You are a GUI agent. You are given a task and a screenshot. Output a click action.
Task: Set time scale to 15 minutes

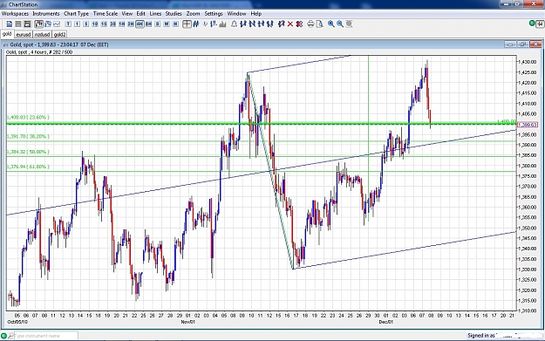click(x=104, y=24)
